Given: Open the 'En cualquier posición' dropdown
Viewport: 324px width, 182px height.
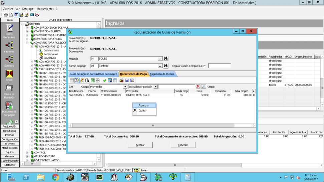Looking at the screenshot, I should 155,87.
